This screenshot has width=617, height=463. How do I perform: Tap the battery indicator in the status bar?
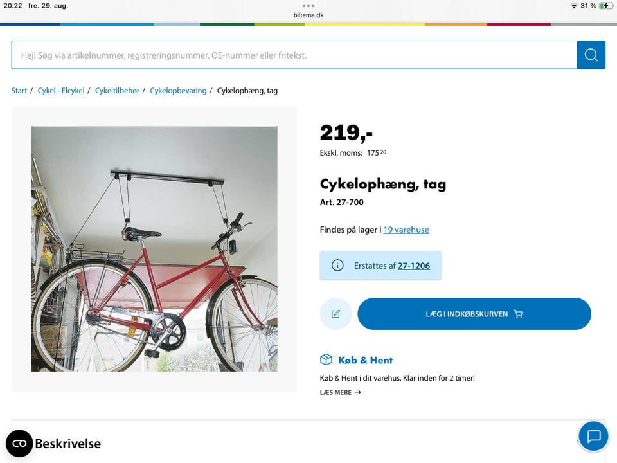pos(604,5)
